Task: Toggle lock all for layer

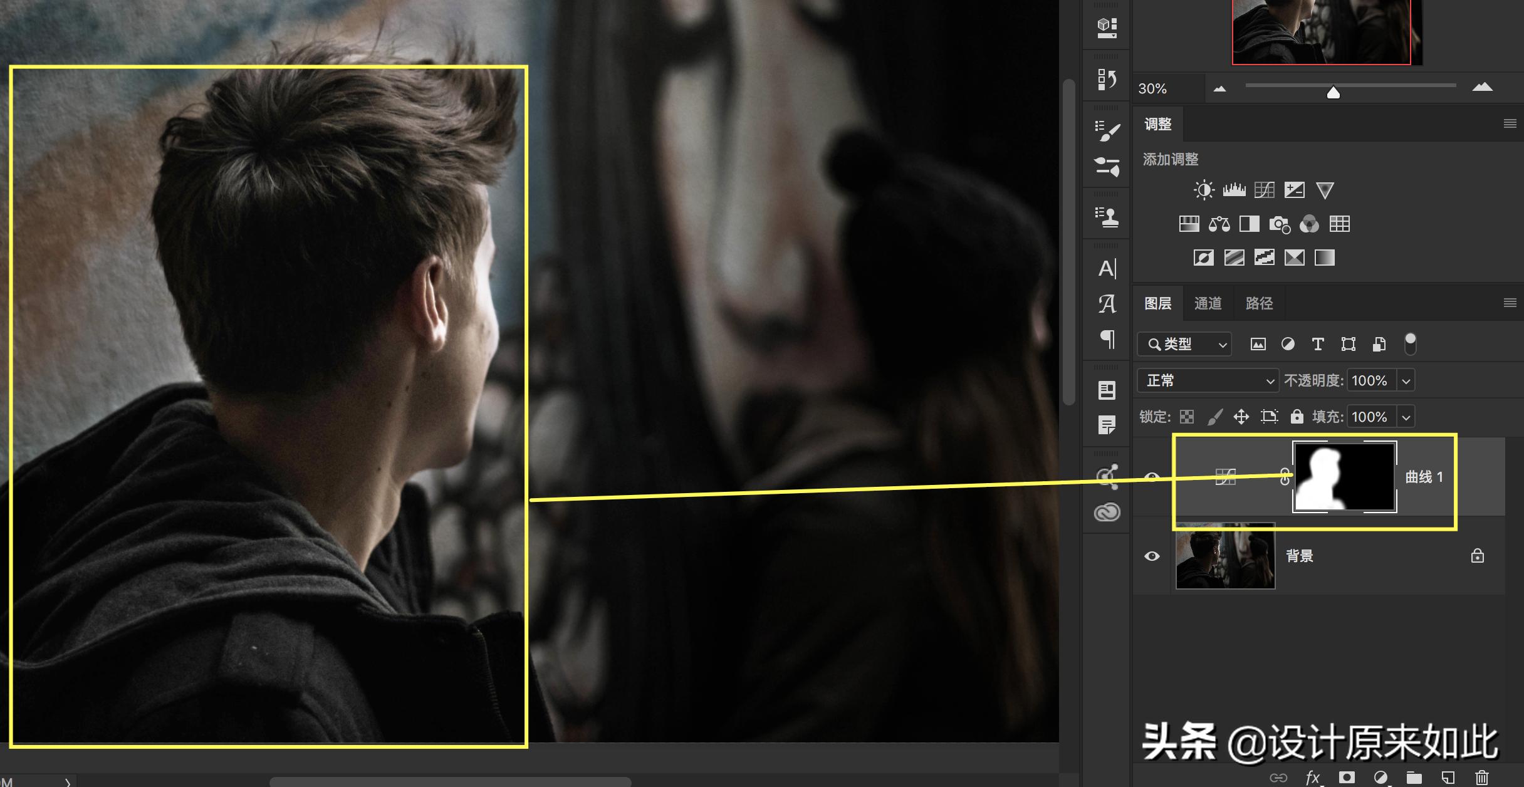Action: click(x=1297, y=417)
